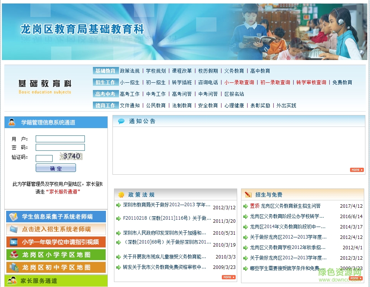370x287 pixels.
Task: Open 龙岗区小学学区地图 banner
Action: coord(56,255)
